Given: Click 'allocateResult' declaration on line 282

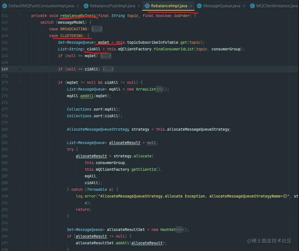Looking at the screenshot, I should (125, 143).
